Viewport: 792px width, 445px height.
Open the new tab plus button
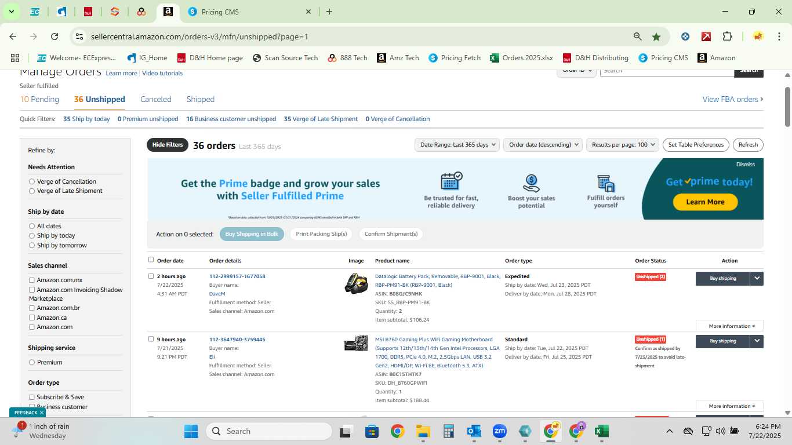click(329, 12)
